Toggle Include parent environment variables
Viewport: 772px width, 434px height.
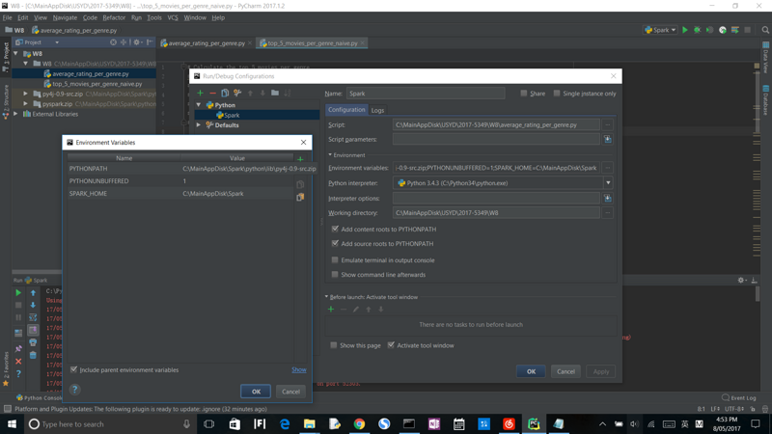(74, 369)
